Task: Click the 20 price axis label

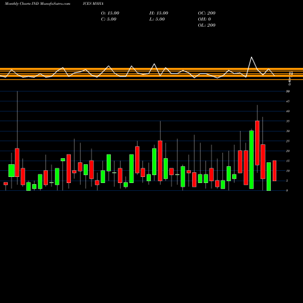Action: (288, 151)
